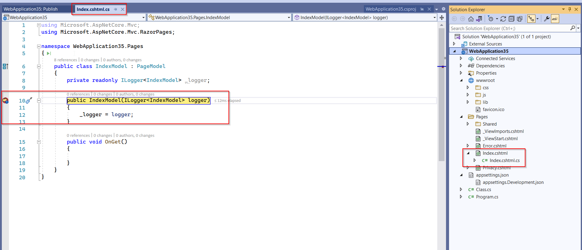Viewport: 582px width, 250px height.
Task: Expand the External Sources node
Action: tap(454, 44)
